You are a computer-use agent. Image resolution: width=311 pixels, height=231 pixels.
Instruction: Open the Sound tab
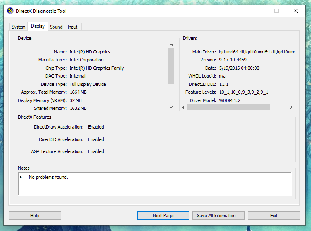(x=56, y=27)
